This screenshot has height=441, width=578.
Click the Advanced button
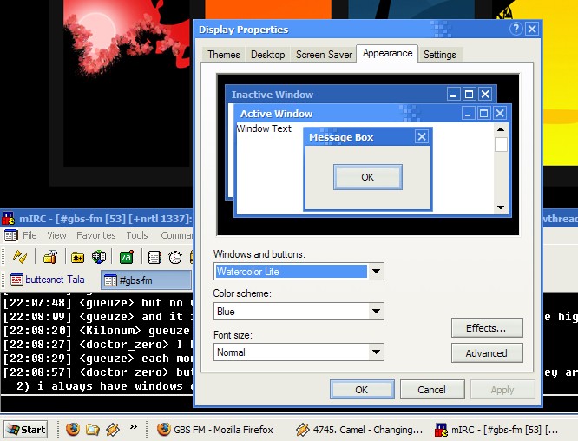pos(487,353)
